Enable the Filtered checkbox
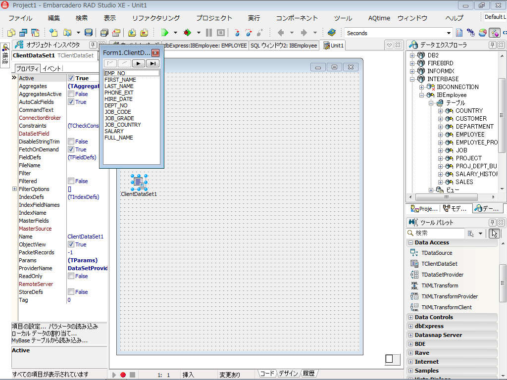Viewport: 507px width, 380px height. 71,181
